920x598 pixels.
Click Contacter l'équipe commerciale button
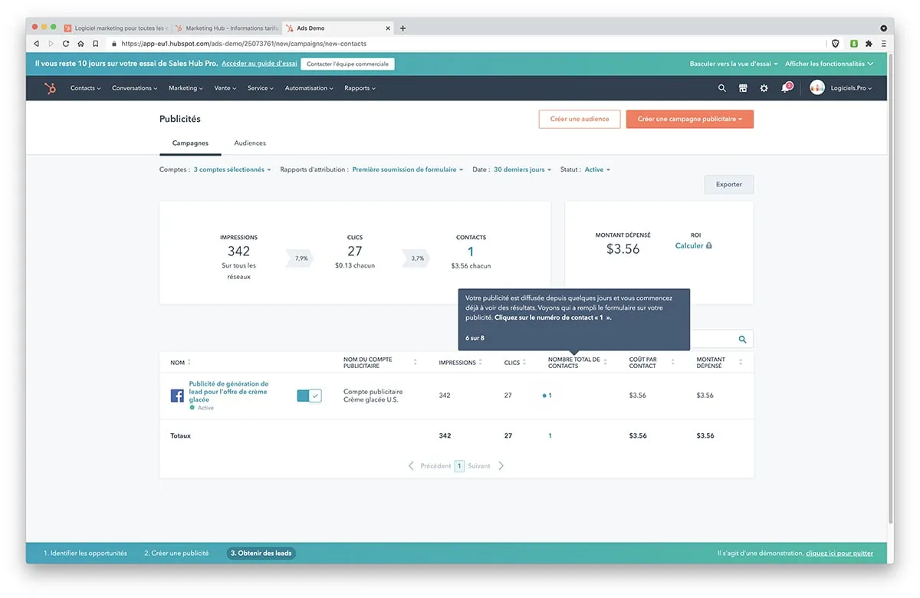pos(347,64)
